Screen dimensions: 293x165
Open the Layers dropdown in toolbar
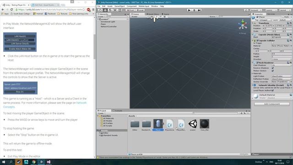point(271,10)
